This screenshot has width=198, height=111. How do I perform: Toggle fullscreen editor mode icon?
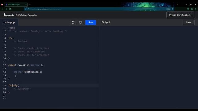click(73, 23)
